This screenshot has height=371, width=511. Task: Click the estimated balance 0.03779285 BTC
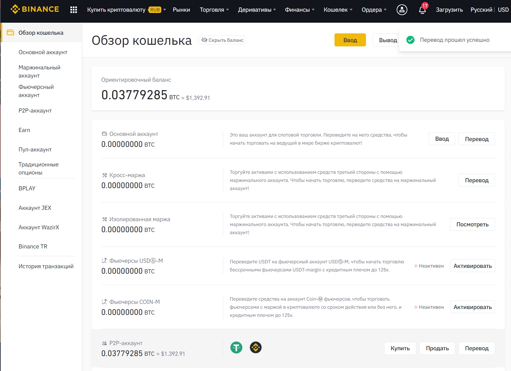tap(140, 95)
